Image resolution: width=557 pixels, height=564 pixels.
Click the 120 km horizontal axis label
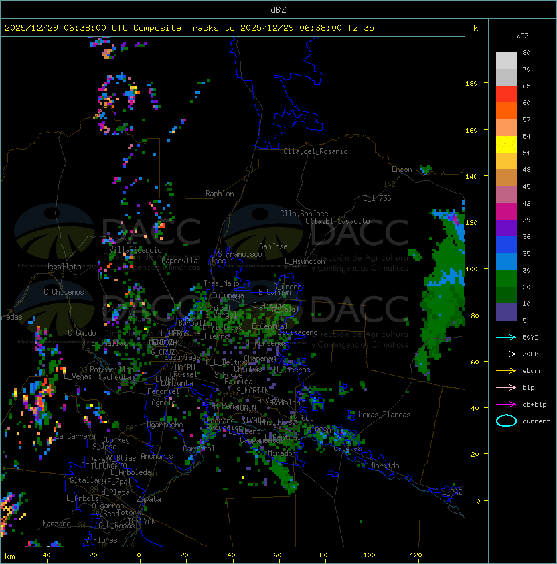[416, 555]
